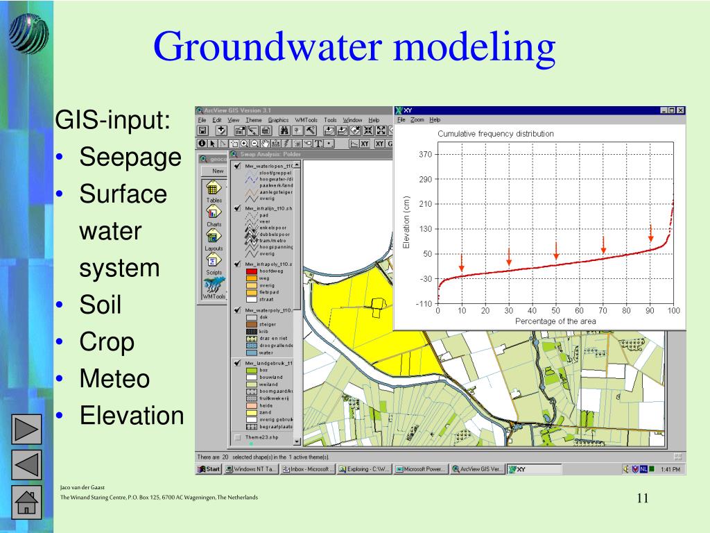Toggle Mw_landgebruik theme visibility checkbox
Screen dimensions: 710x533
pos(237,363)
